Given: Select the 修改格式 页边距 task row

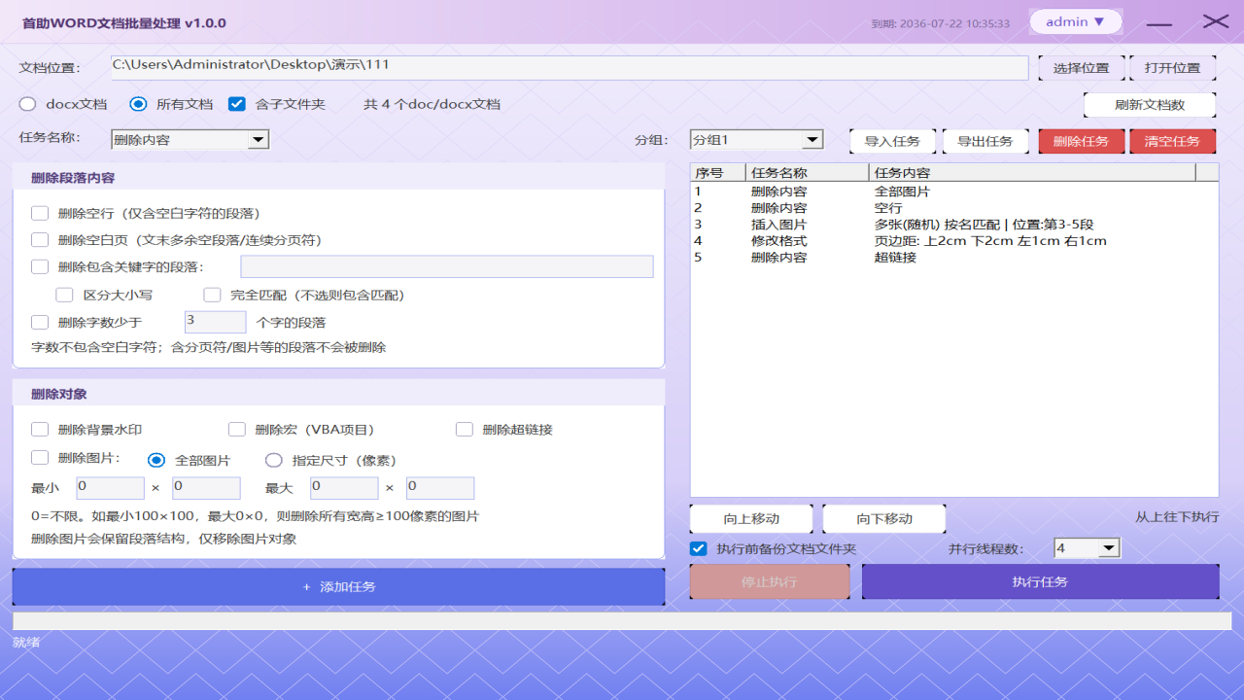Looking at the screenshot, I should (954, 241).
